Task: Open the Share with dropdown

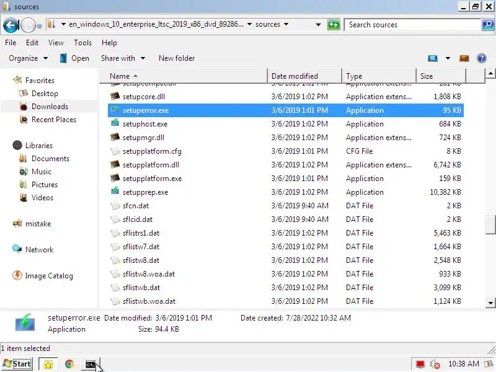Action: pyautogui.click(x=123, y=58)
